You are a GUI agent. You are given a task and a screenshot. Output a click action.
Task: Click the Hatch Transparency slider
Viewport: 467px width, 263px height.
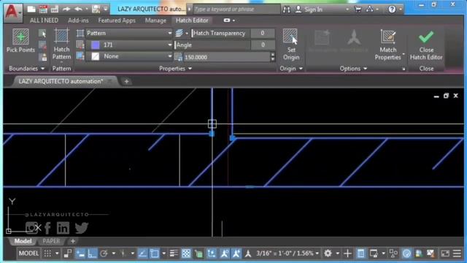click(x=221, y=33)
